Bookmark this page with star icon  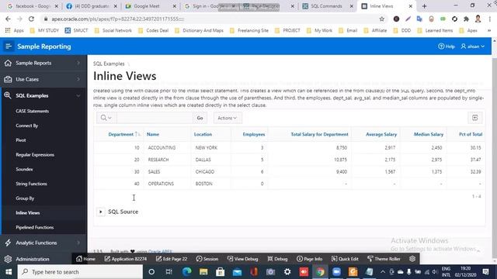tap(382, 19)
